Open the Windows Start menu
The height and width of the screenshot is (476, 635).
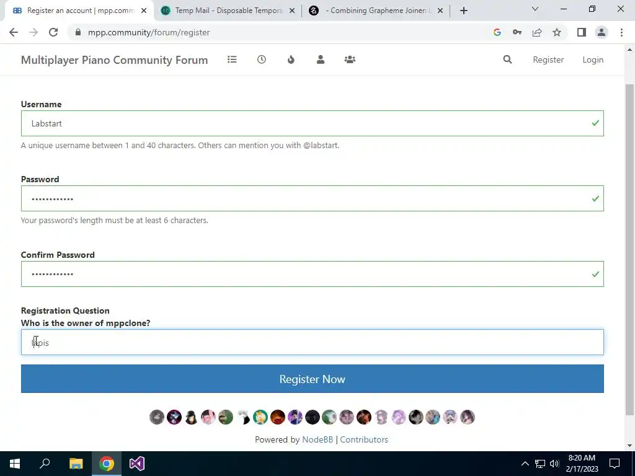(x=15, y=464)
